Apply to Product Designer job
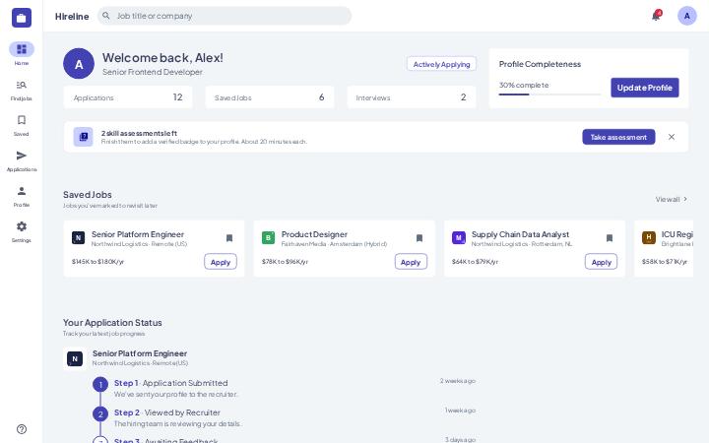Image resolution: width=709 pixels, height=443 pixels. (411, 262)
